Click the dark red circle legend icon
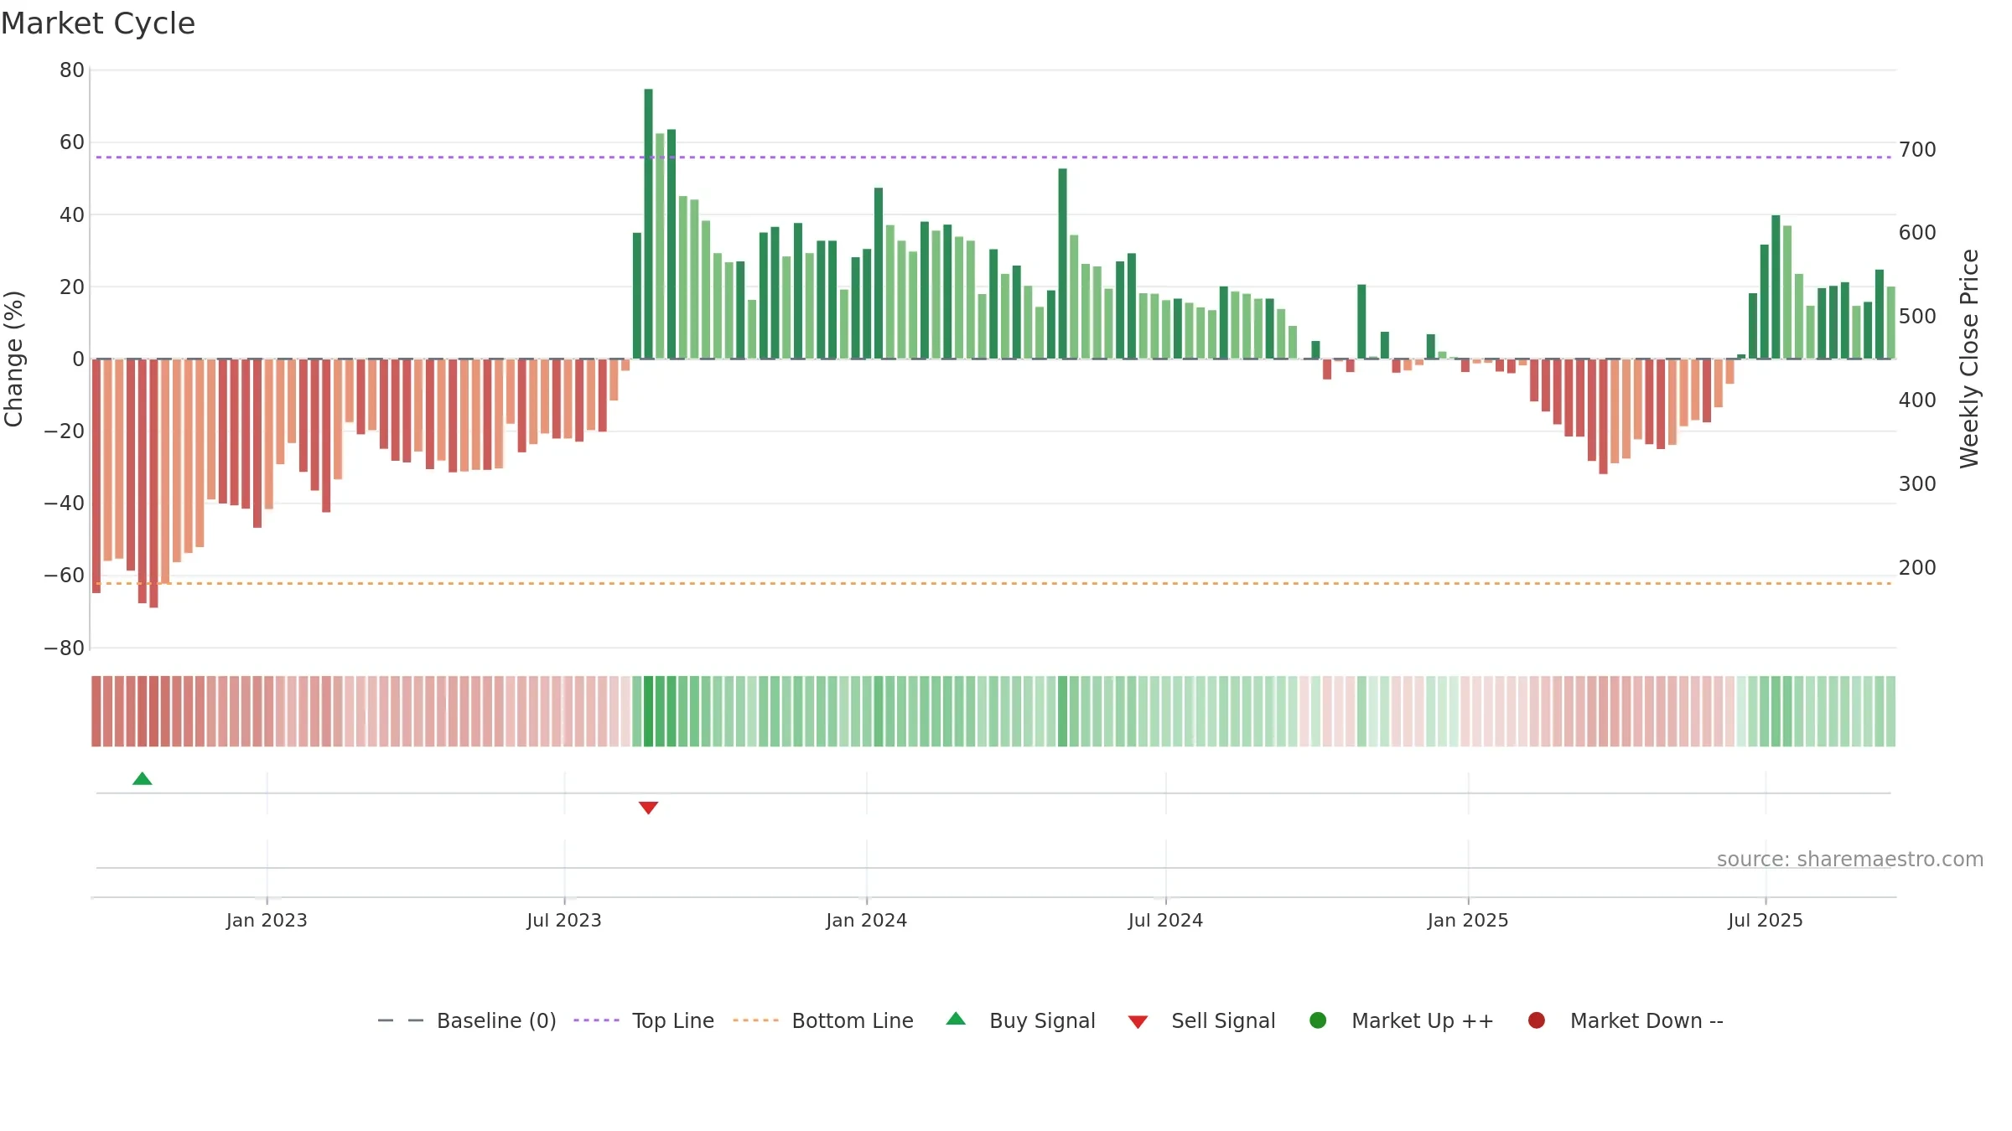Screen dimensions: 2012x1131 [1537, 1020]
